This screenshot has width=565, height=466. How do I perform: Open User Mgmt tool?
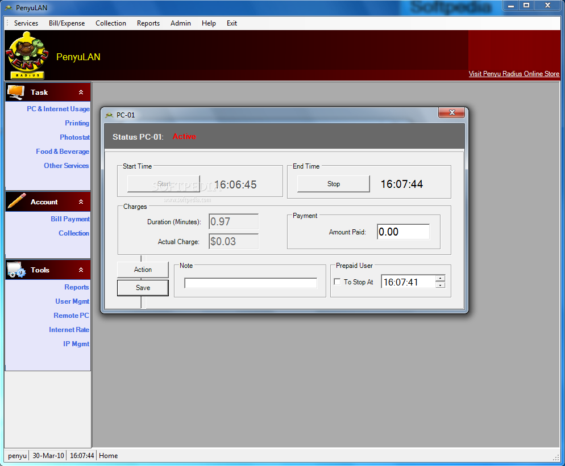tap(72, 301)
